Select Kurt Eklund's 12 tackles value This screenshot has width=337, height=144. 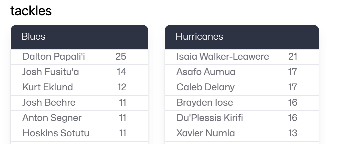121,87
